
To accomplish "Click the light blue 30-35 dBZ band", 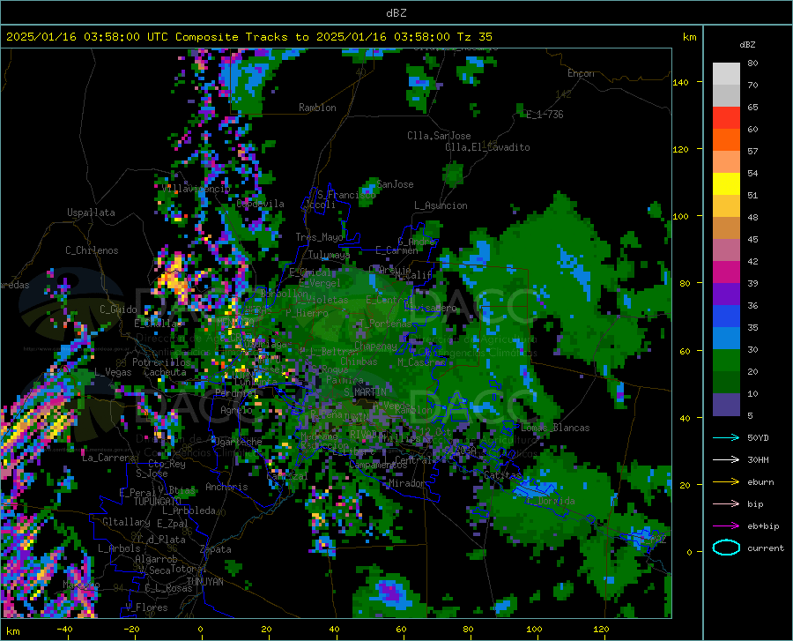I will click(x=726, y=339).
